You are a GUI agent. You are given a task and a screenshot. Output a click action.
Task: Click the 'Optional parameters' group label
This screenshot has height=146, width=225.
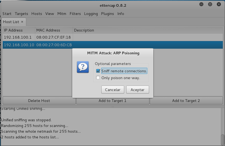click(113, 64)
